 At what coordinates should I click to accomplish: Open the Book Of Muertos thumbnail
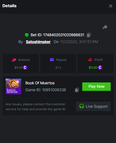pyautogui.click(x=13, y=86)
